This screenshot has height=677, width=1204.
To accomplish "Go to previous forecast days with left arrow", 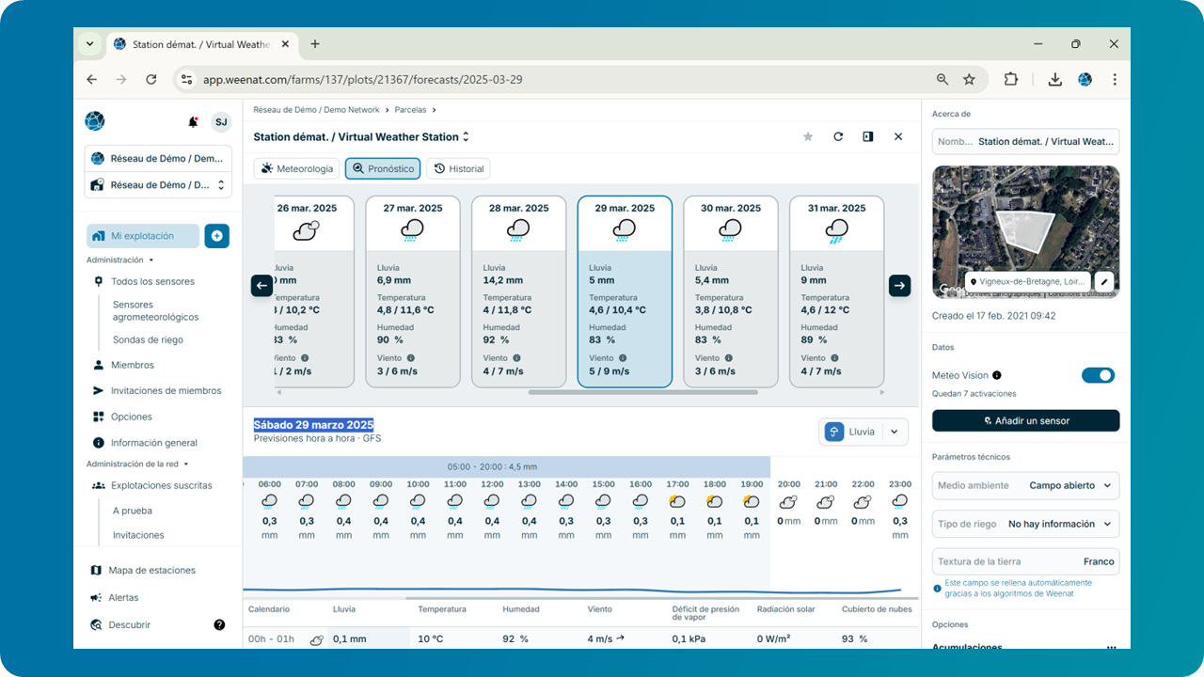I will click(262, 286).
